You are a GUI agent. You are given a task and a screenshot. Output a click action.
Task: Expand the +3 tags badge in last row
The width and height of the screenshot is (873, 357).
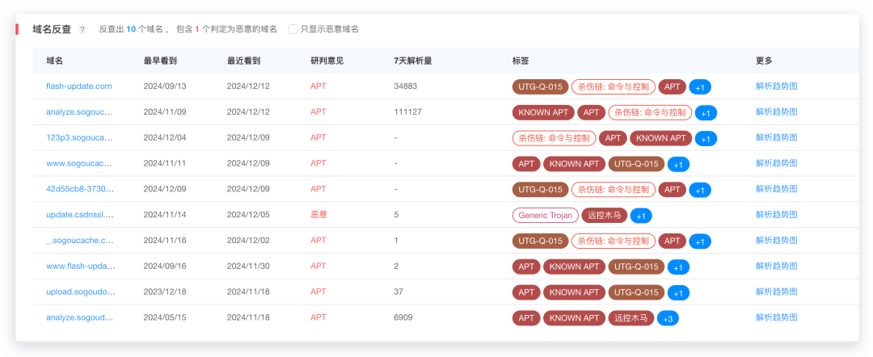click(668, 318)
